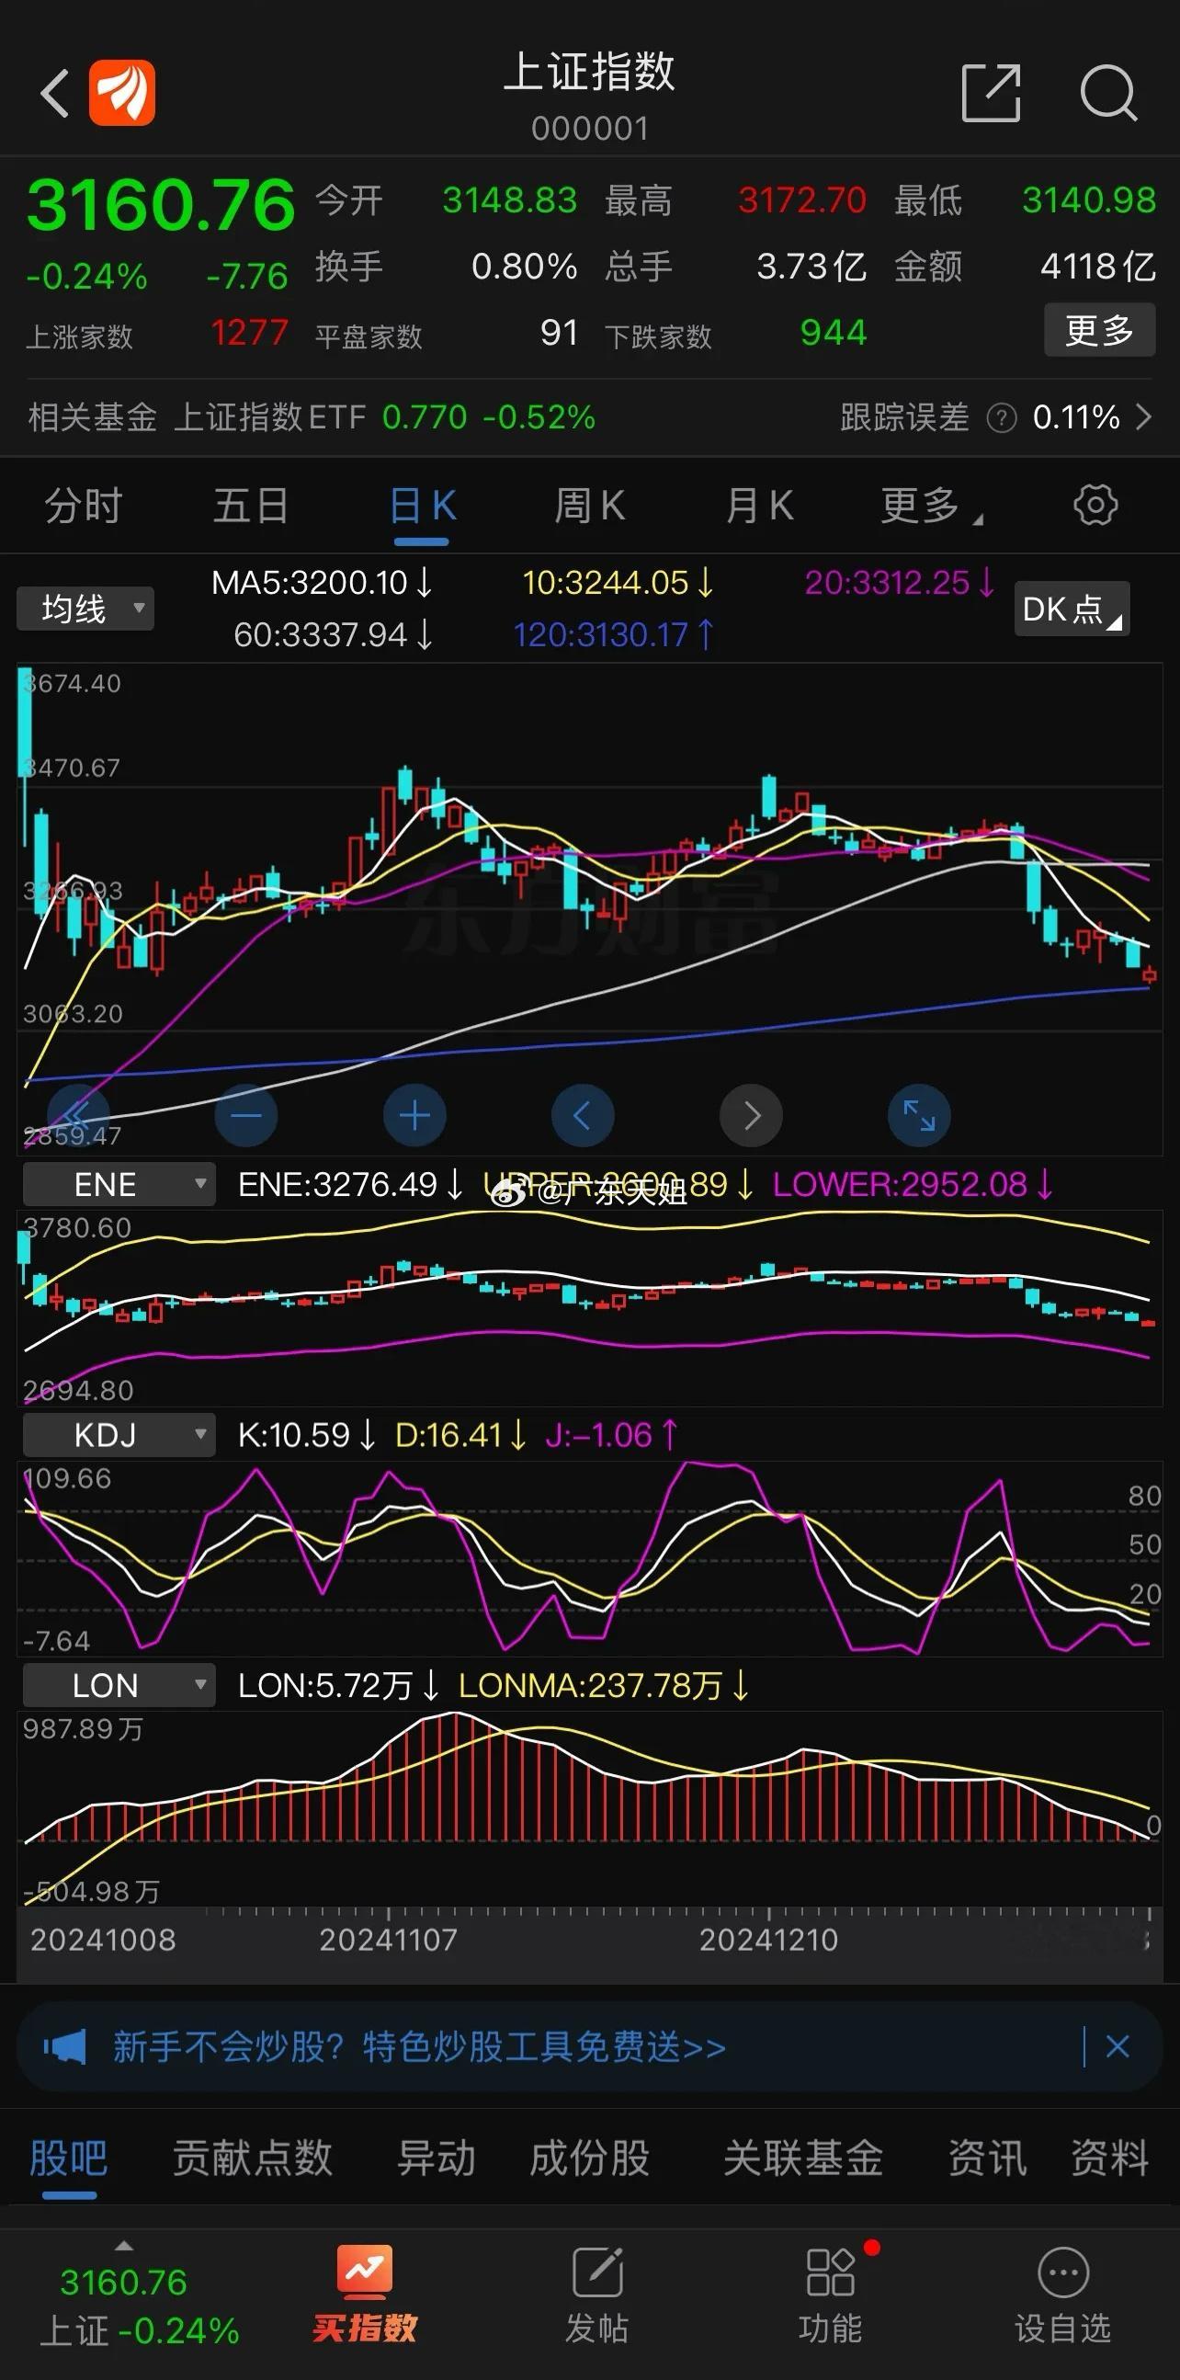The height and width of the screenshot is (2380, 1180).
Task: Open the KDJ indicator dropdown
Action: pos(119,1435)
